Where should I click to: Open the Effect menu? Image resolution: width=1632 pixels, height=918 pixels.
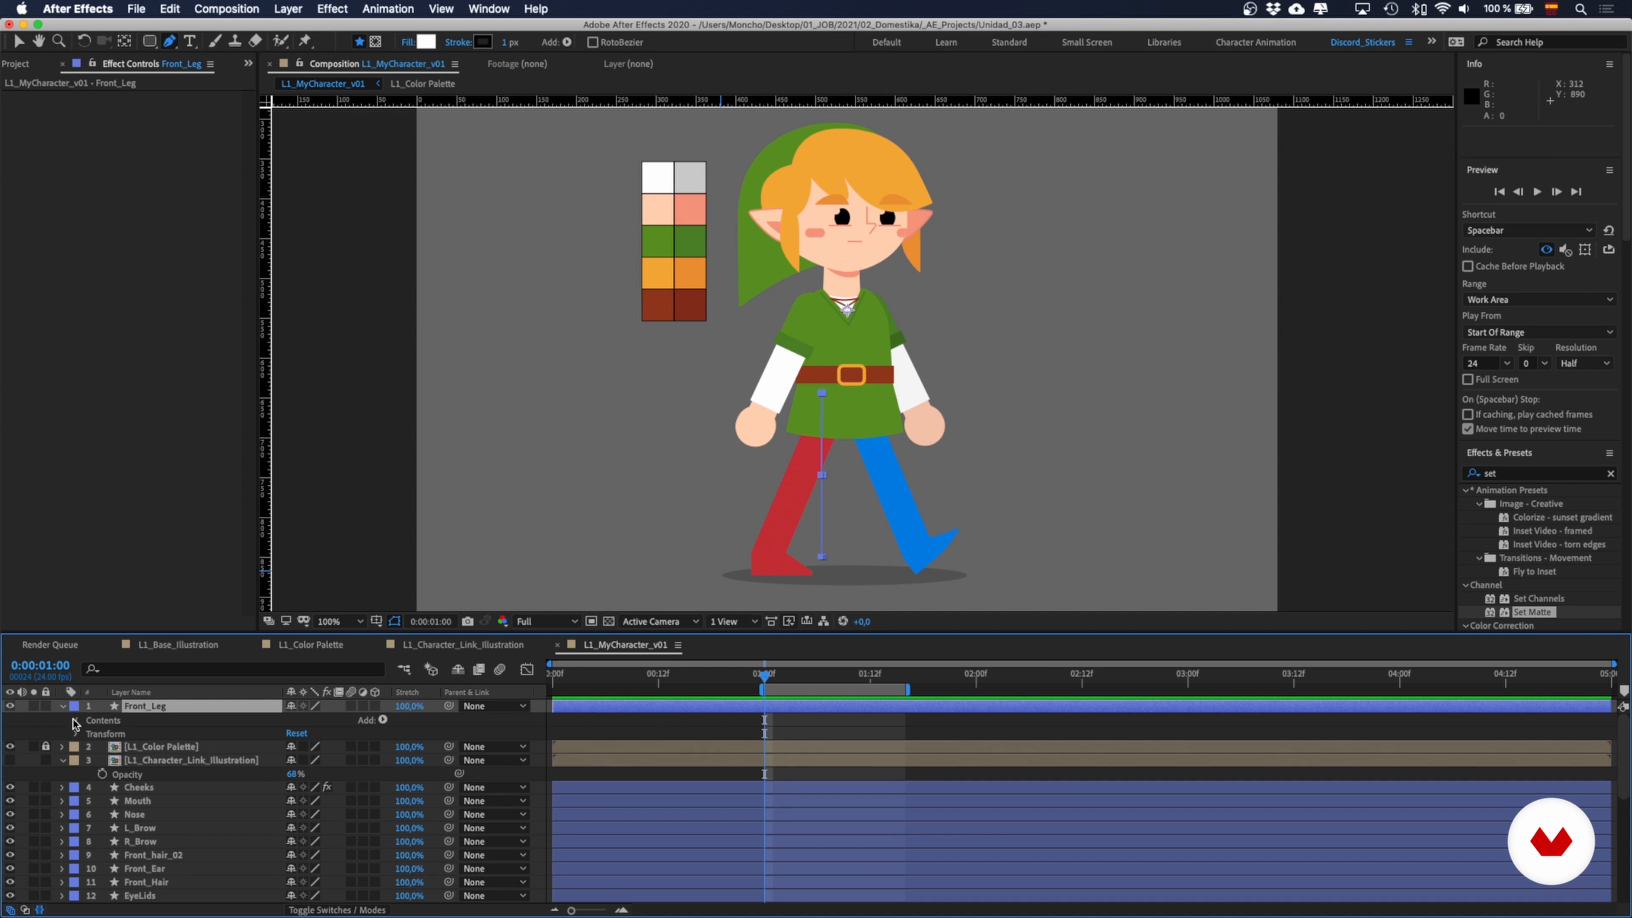[332, 9]
